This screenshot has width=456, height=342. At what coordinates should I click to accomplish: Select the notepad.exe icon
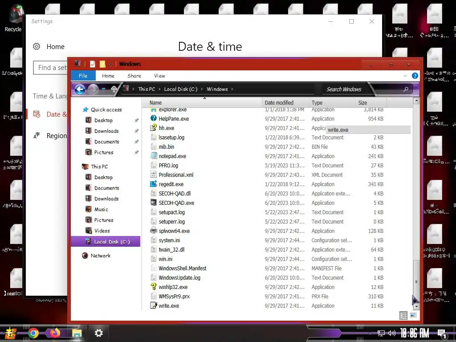pyautogui.click(x=154, y=156)
